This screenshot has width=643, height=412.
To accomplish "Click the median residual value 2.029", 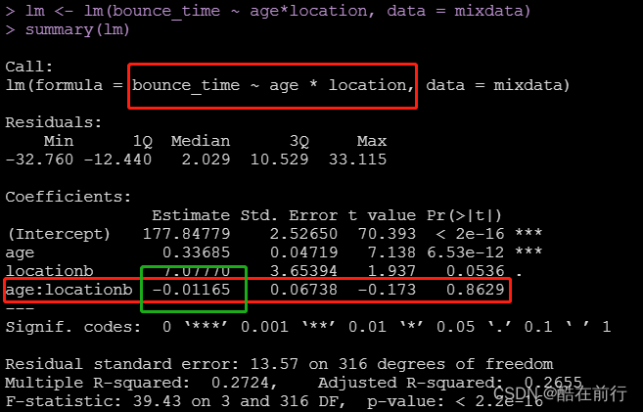I will coord(206,160).
